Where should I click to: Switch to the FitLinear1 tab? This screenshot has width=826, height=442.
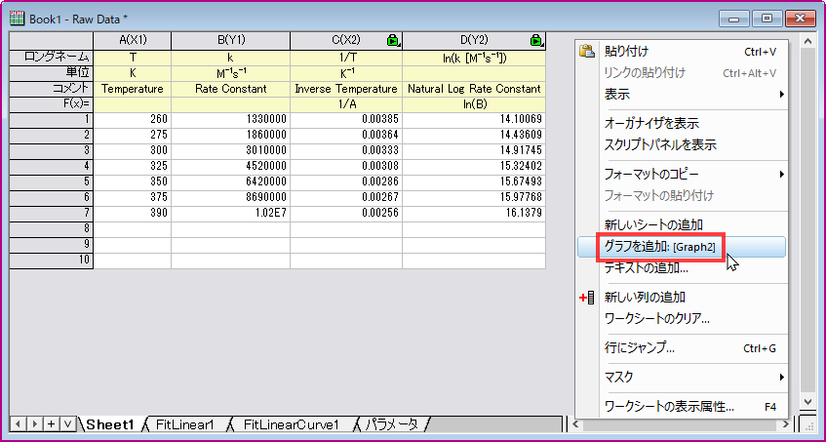tap(185, 424)
